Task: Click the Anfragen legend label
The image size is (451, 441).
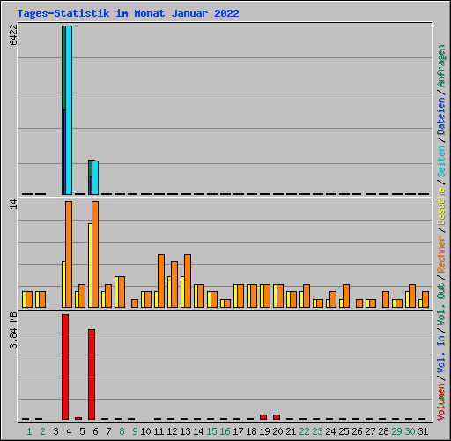Action: click(x=441, y=66)
